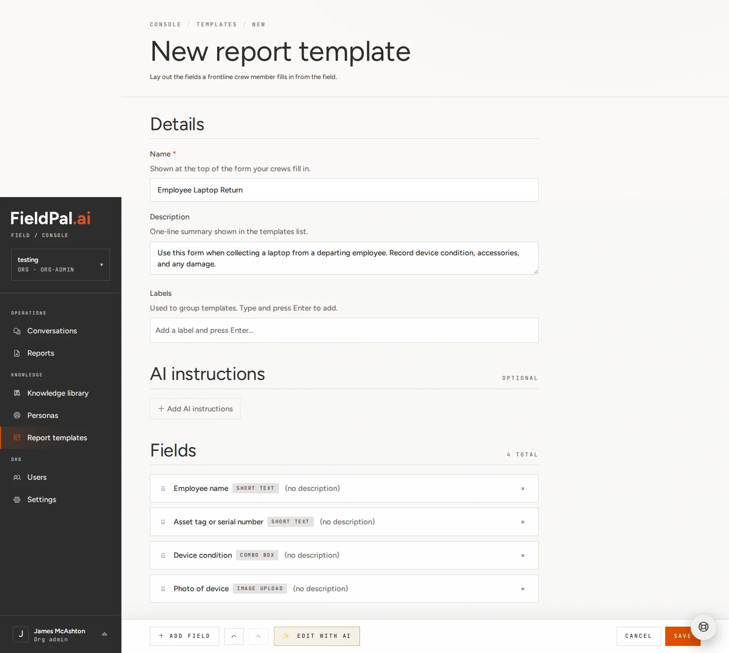The width and height of the screenshot is (729, 653).
Task: Click the Settings gear icon
Action: [17, 500]
